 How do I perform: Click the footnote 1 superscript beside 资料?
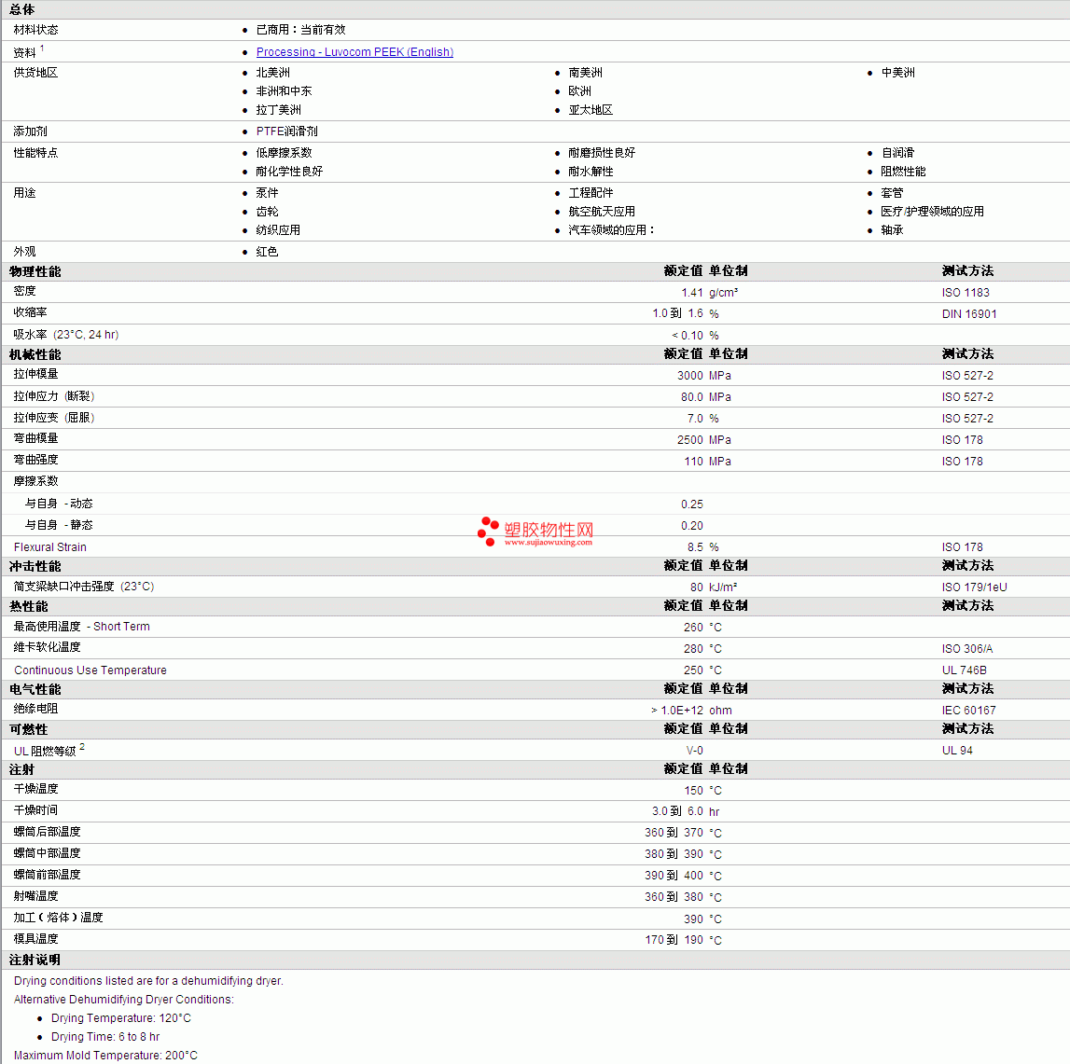tap(42, 48)
